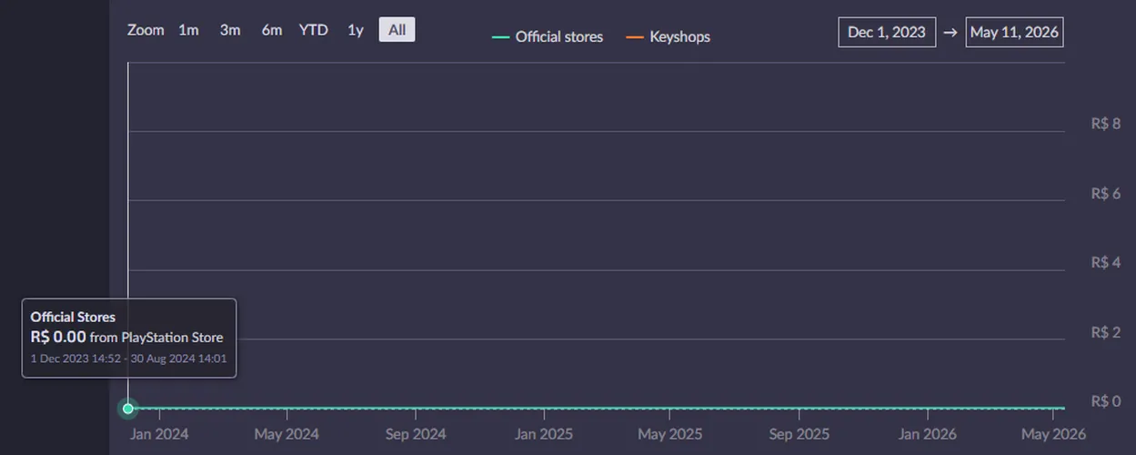Open the May 11, 2026 end date field
Screen dimensions: 1136x455
pos(1014,32)
